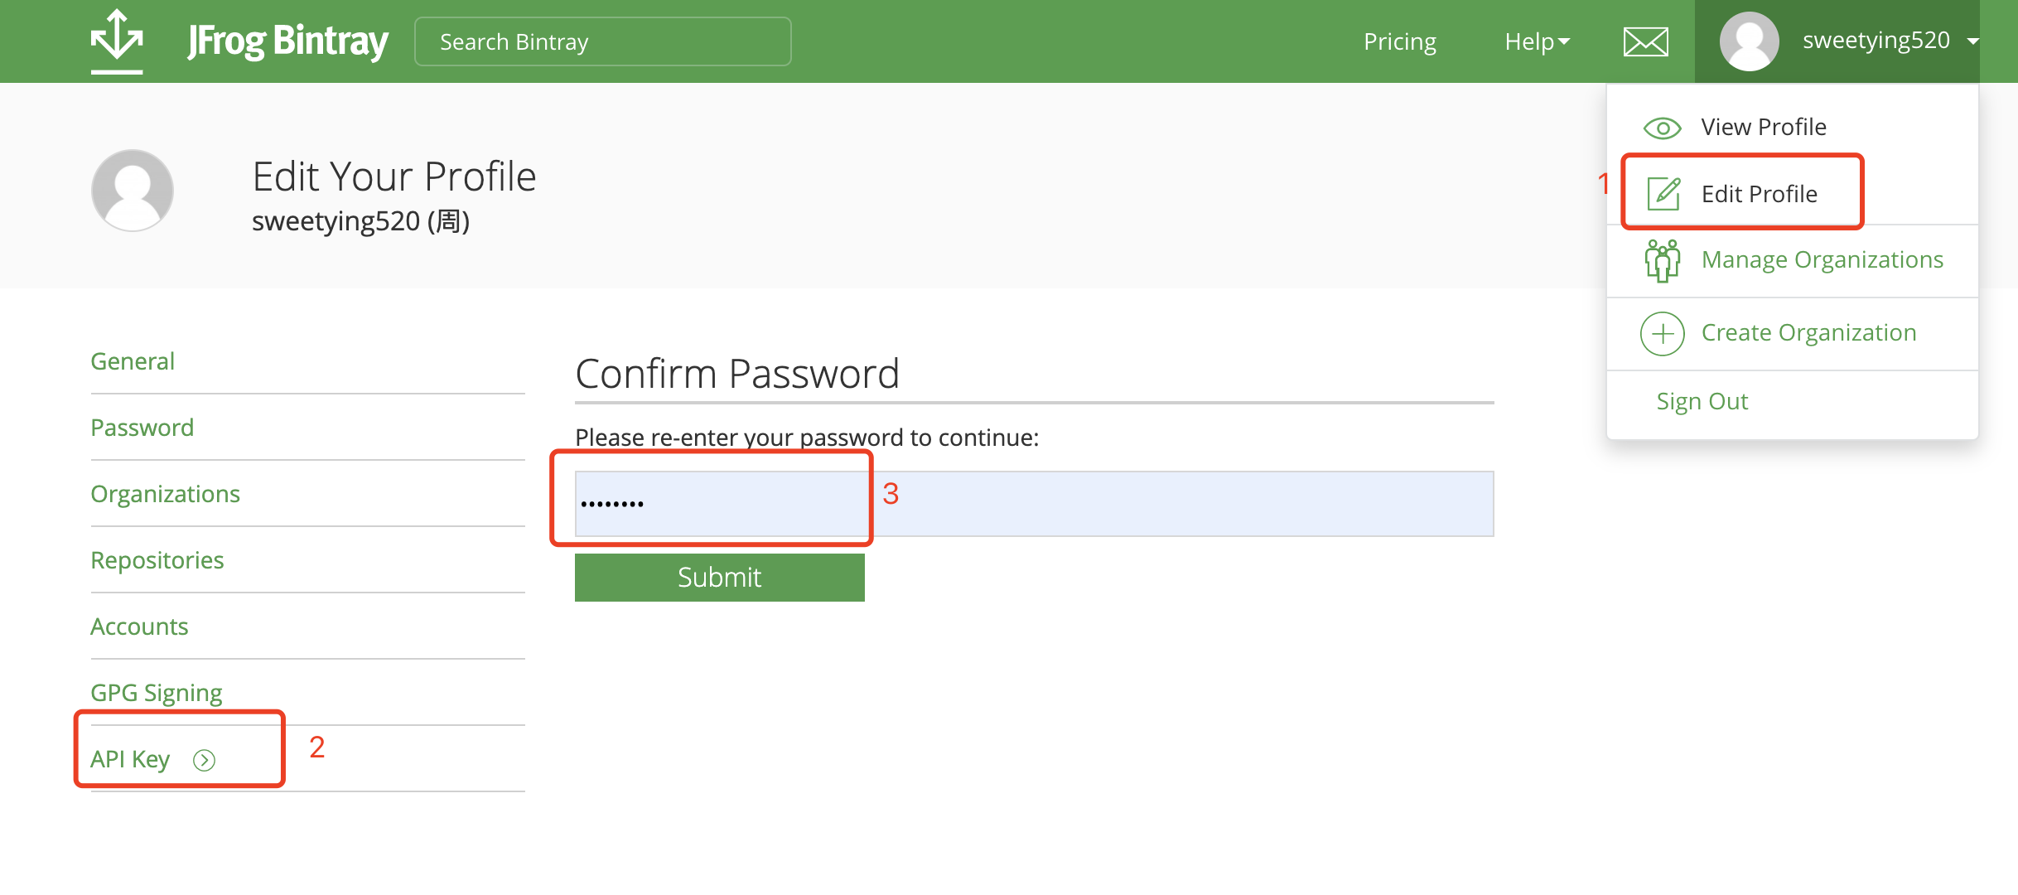
Task: Open the envelope messages icon
Action: click(1645, 41)
